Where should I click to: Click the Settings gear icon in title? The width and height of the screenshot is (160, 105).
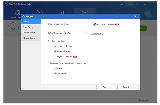24,16
